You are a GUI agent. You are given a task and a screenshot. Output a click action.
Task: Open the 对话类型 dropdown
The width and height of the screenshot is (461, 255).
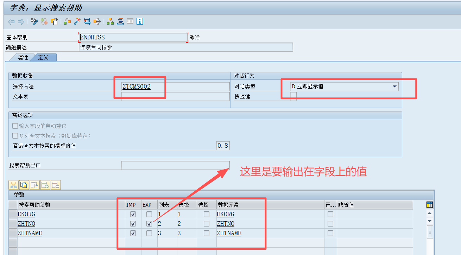(395, 86)
